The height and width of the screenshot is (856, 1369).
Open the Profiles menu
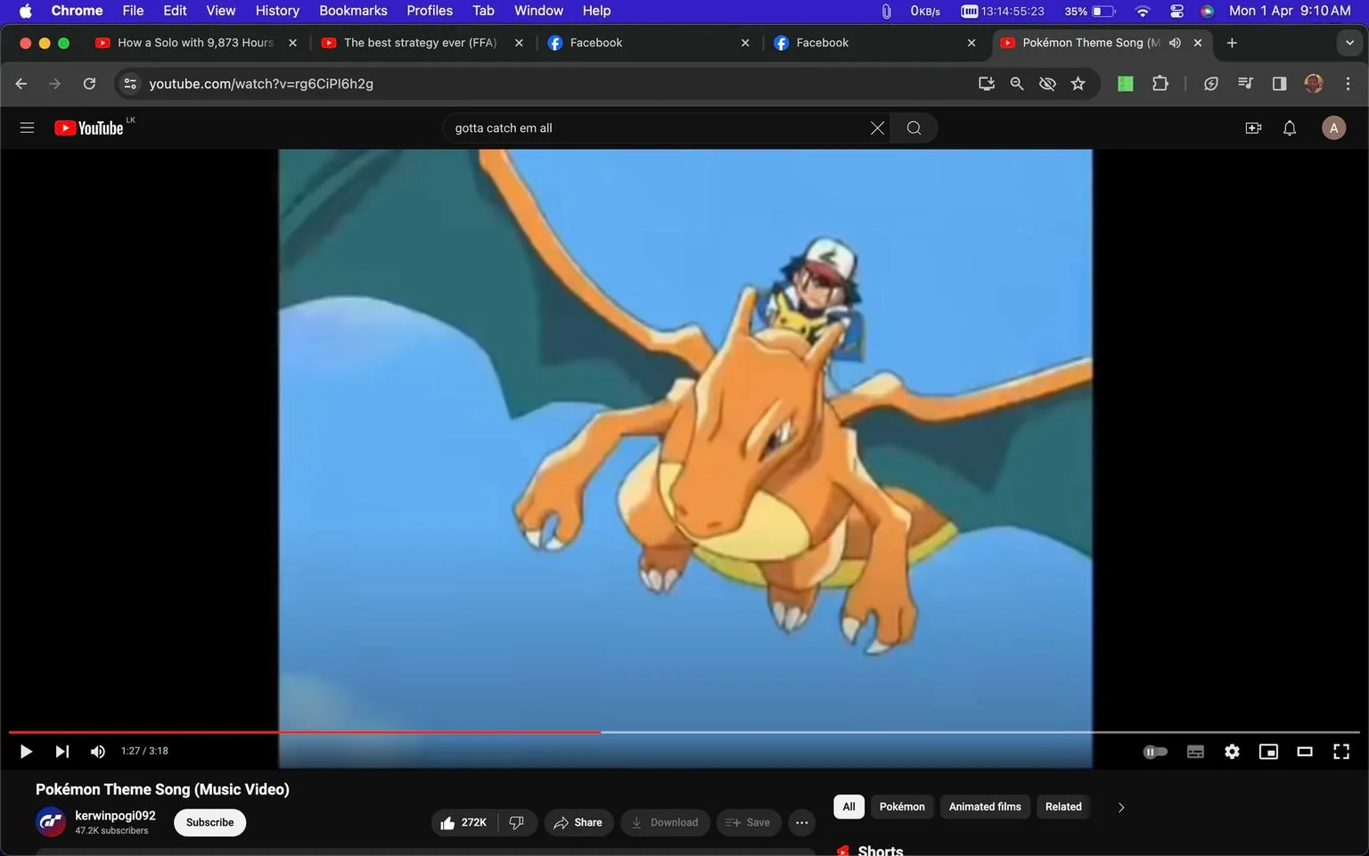coord(430,11)
